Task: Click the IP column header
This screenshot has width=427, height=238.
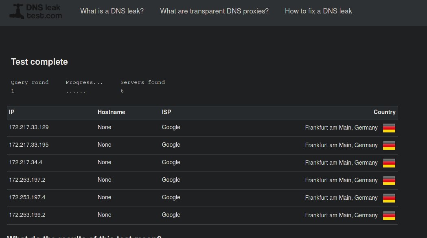Action: click(12, 112)
